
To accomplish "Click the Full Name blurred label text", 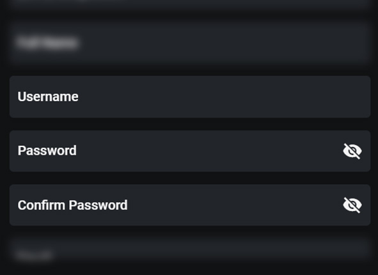I will pyautogui.click(x=47, y=43).
